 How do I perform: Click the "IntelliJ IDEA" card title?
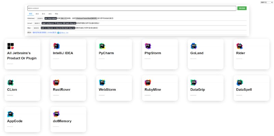[63, 53]
